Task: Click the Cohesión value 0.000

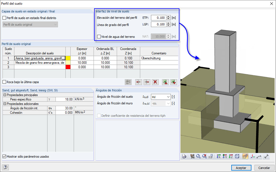Action: 65,112
